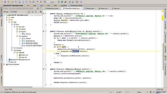
Task: Toggle Autoscroll from Source icon in Project panel
Action: [x=32, y=12]
